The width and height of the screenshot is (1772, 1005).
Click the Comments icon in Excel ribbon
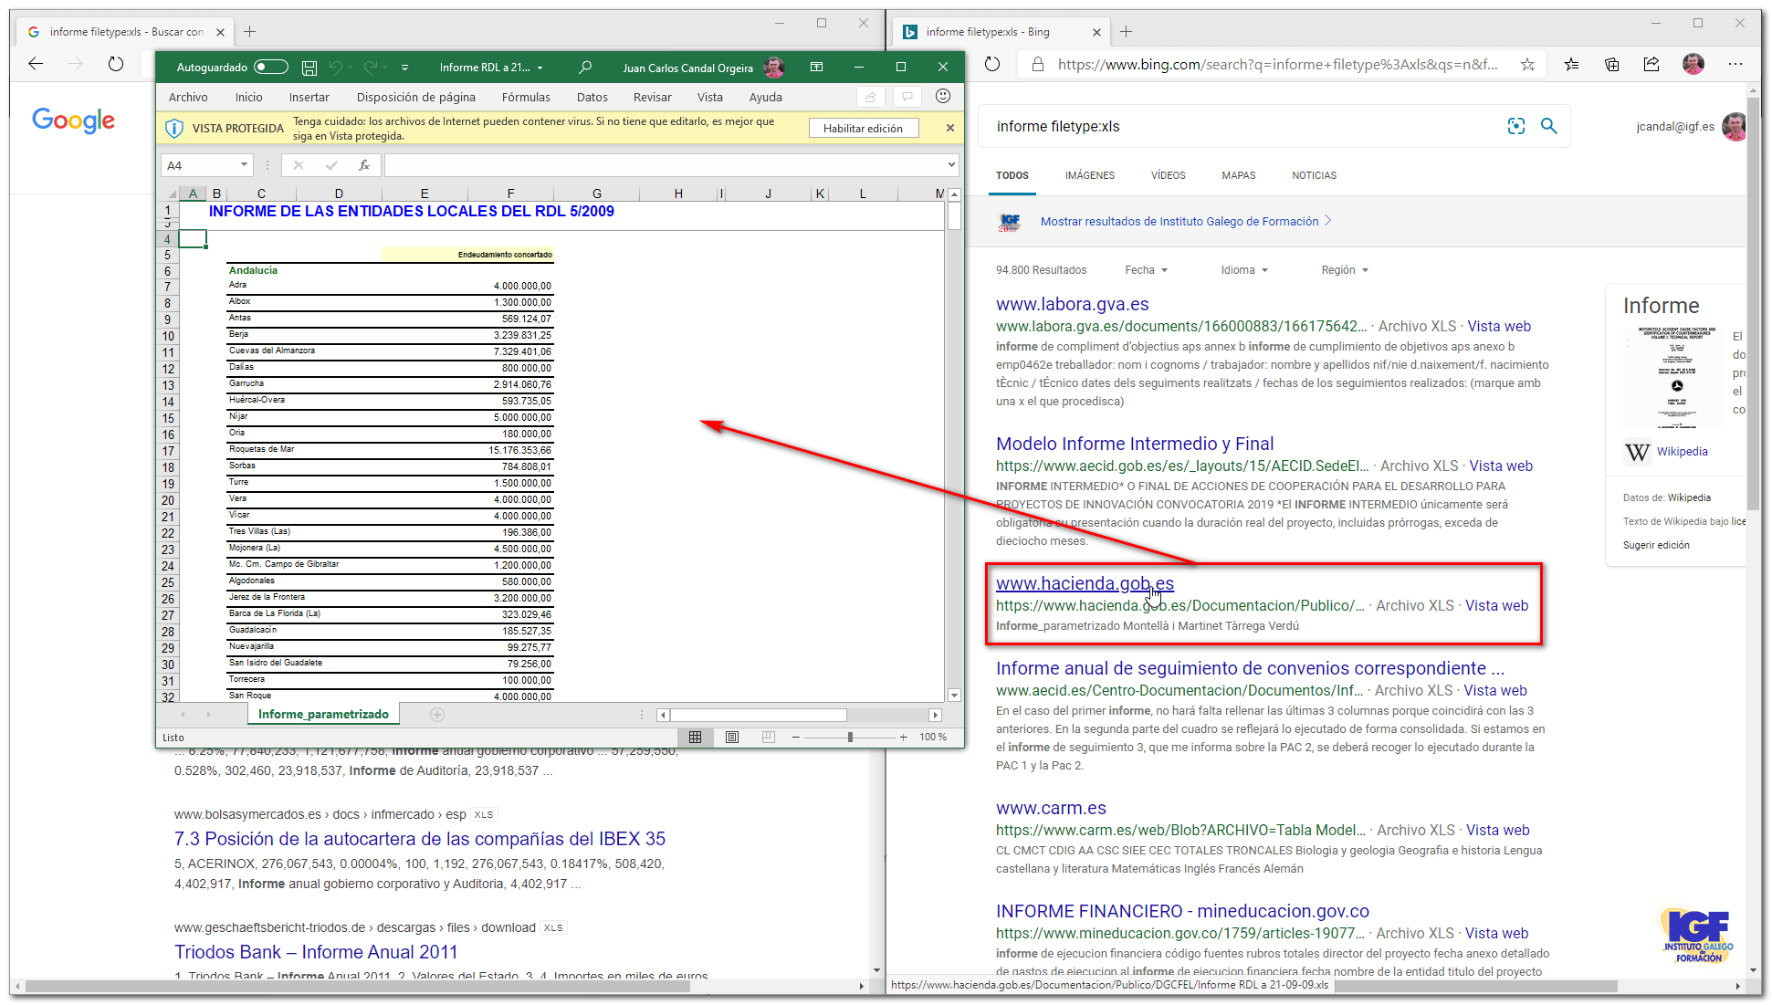pos(907,97)
